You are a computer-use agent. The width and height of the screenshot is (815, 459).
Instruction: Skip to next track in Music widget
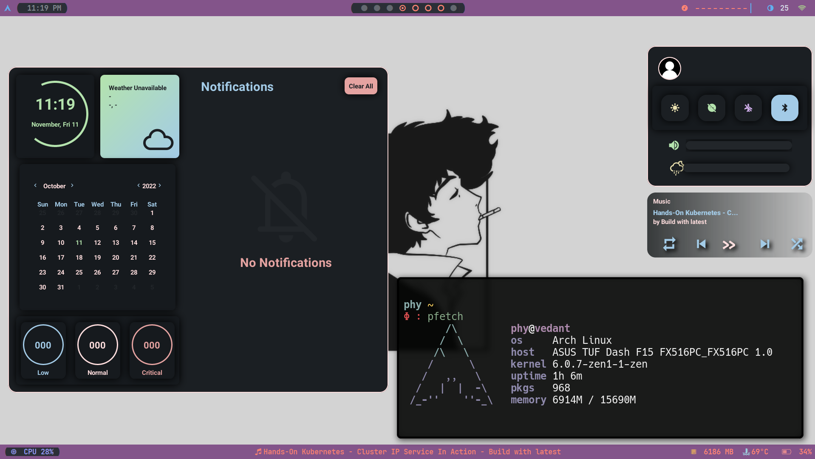(765, 244)
